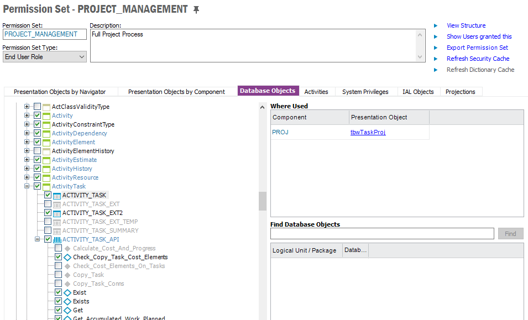The height and width of the screenshot is (320, 528).
Task: Collapse the ActivityTask tree node
Action: 27,186
